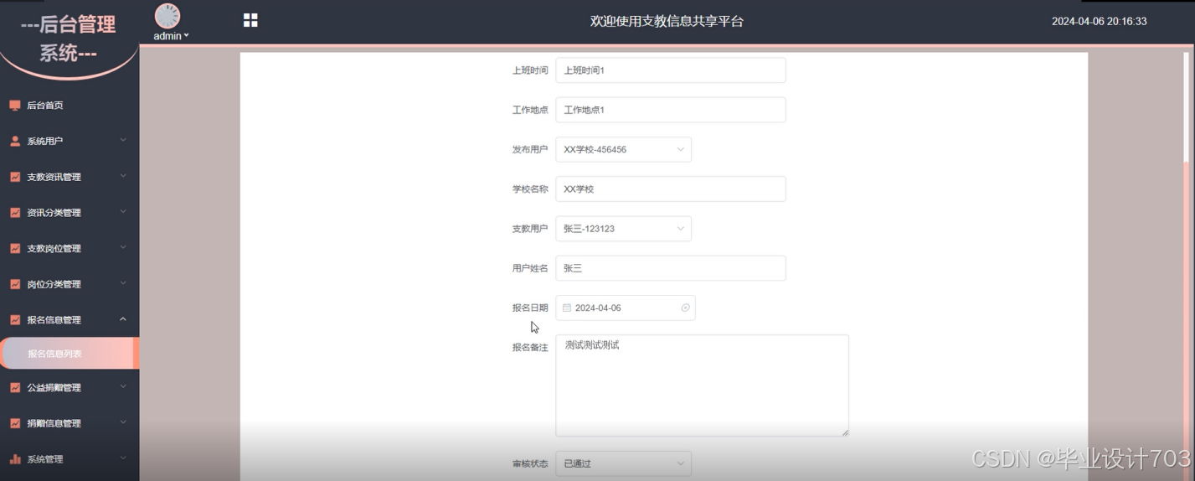
Task: Click the admin avatar image
Action: click(x=167, y=16)
